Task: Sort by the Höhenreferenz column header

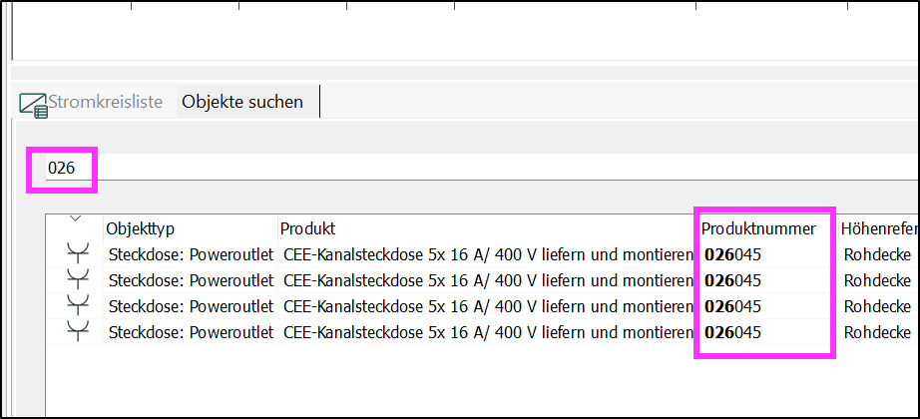Action: (x=881, y=228)
